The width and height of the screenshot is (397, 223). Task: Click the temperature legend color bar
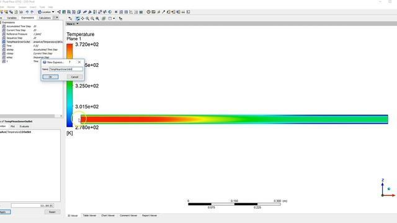[69, 85]
